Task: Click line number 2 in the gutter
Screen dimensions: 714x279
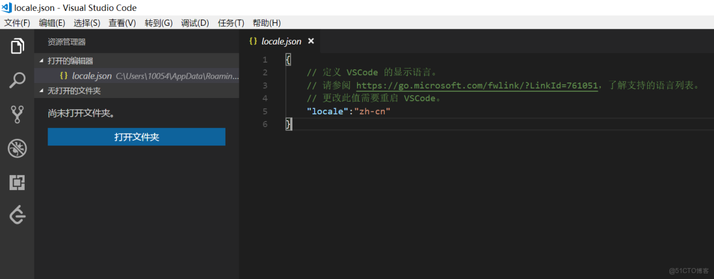Action: [x=265, y=72]
